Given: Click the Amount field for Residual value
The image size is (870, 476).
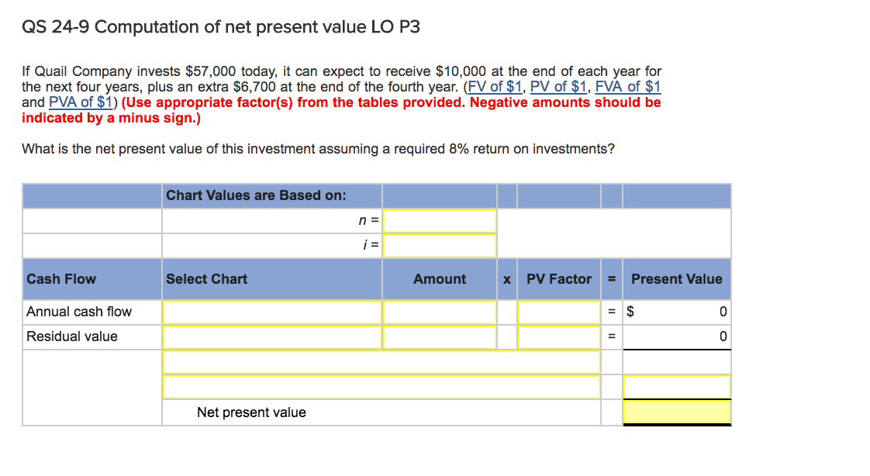Looking at the screenshot, I should (x=440, y=336).
